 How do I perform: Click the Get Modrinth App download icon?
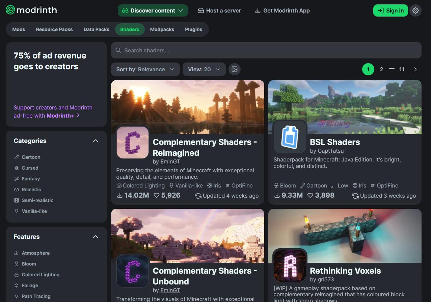(x=258, y=10)
